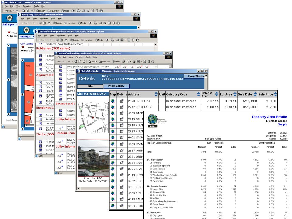The image size is (292, 219).
Task: Click City Zoning link in Zoning Map page
Action: click(27, 44)
